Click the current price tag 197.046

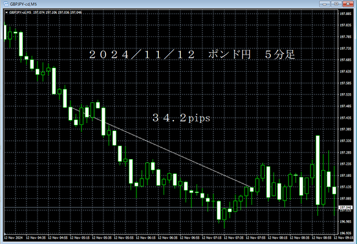pos(346,208)
